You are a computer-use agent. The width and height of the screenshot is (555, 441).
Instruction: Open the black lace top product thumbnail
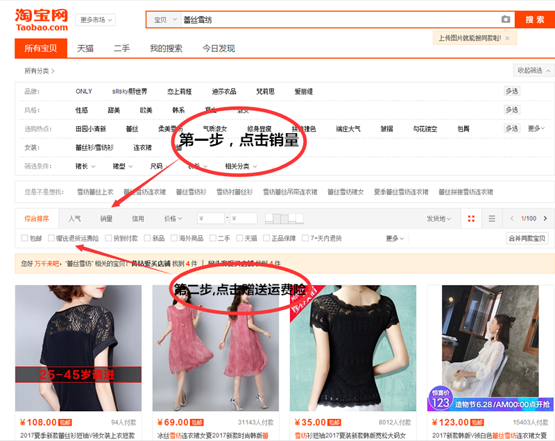tap(352, 348)
